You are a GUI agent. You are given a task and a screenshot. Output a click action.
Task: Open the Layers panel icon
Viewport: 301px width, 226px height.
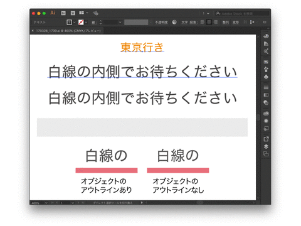[266, 146]
